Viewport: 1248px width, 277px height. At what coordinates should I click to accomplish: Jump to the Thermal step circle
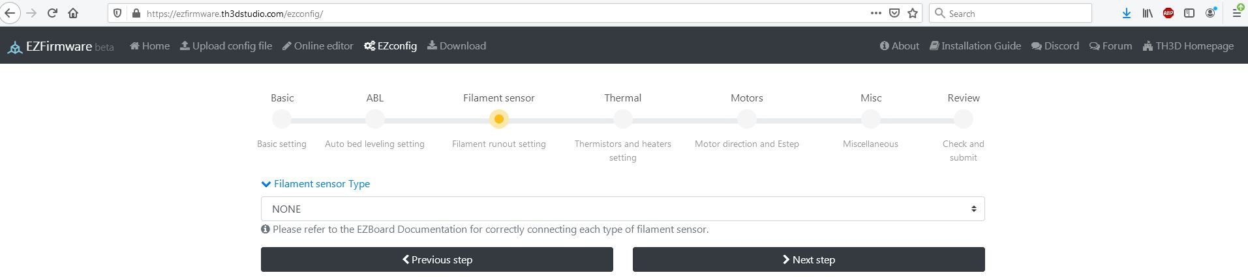(623, 119)
